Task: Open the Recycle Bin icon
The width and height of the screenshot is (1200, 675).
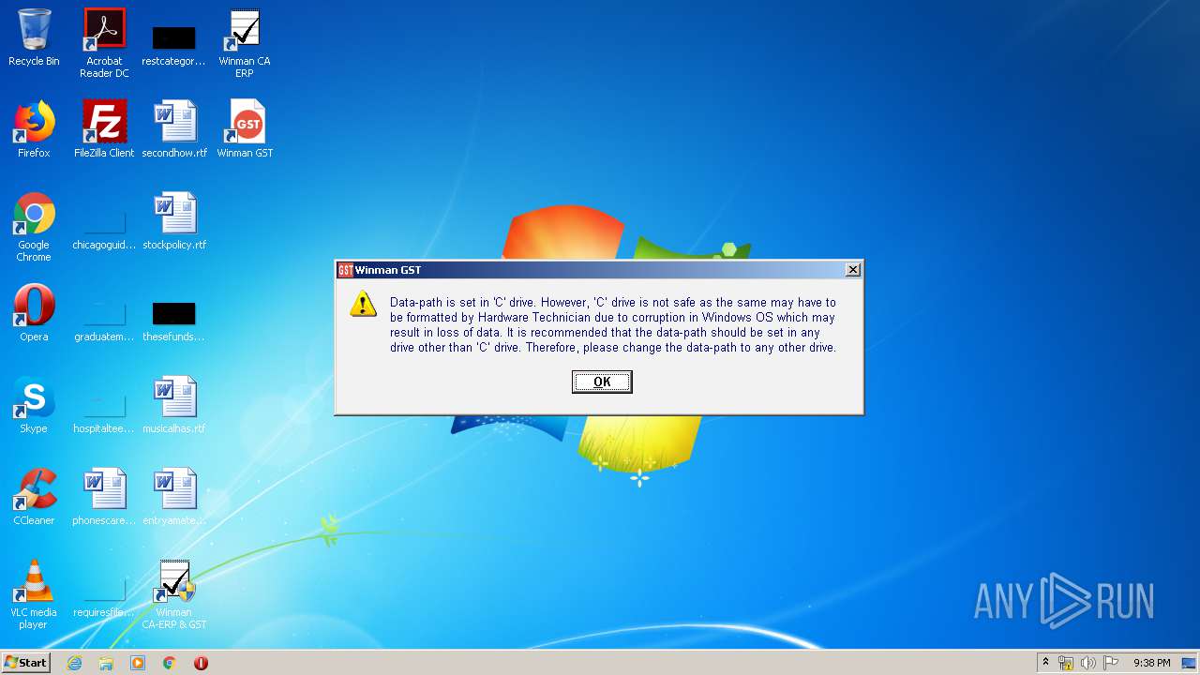Action: coord(34,37)
